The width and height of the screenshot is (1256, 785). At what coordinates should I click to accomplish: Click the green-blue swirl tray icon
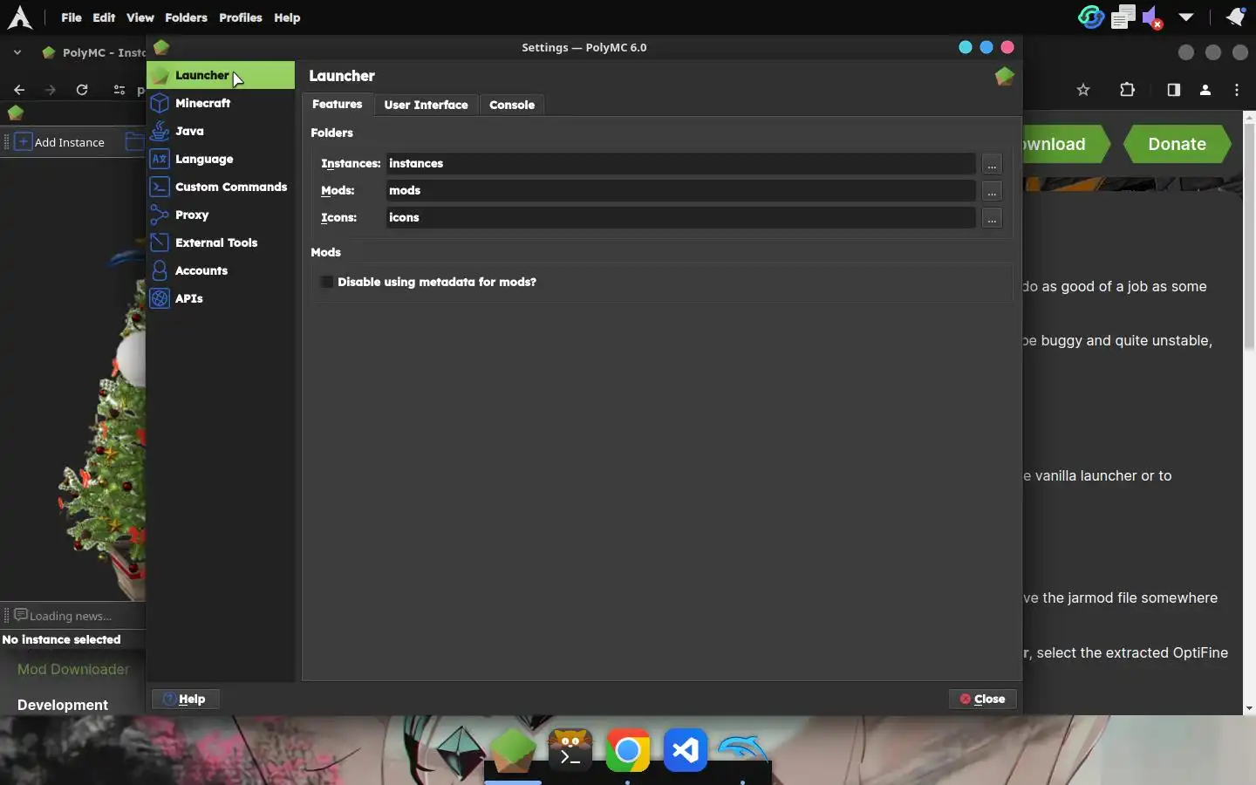point(1091,17)
